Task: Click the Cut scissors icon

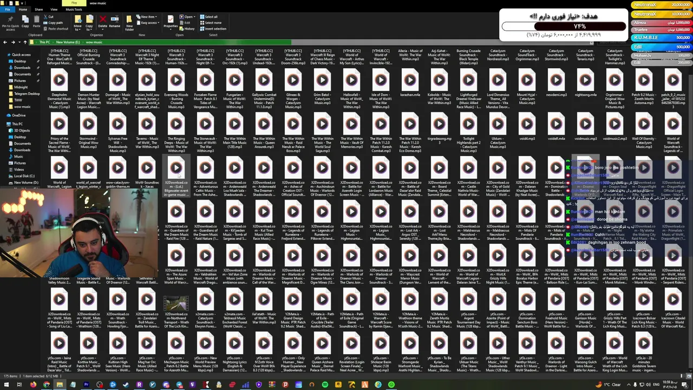Action: click(45, 17)
